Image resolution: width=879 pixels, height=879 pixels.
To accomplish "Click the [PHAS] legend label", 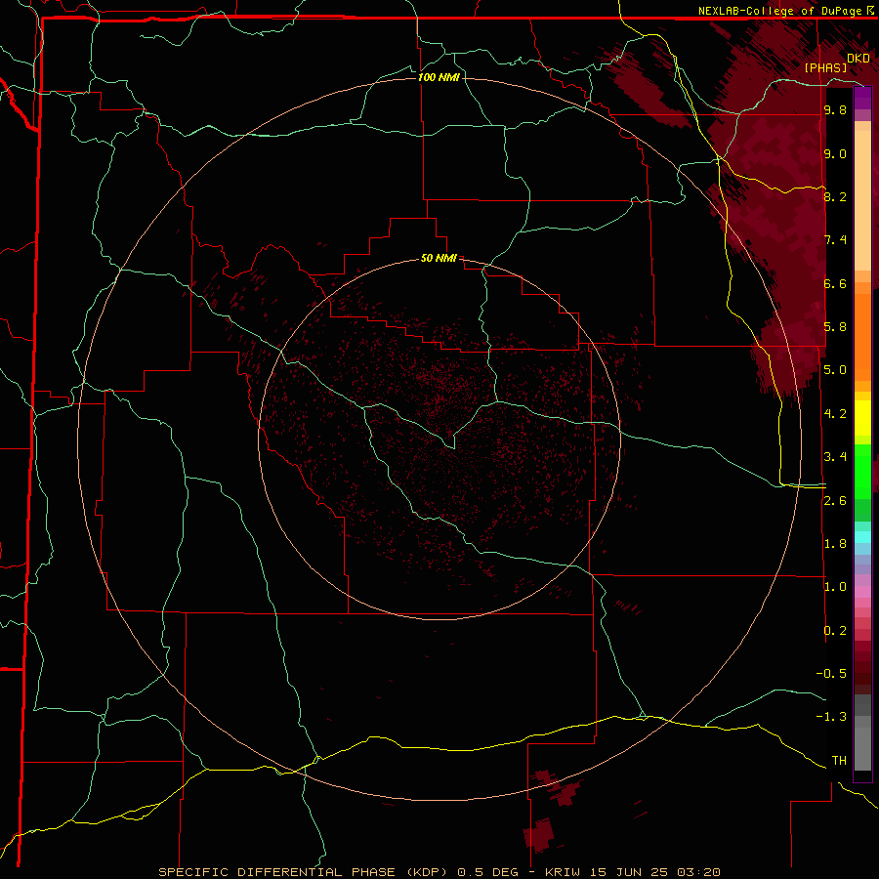I will point(825,68).
